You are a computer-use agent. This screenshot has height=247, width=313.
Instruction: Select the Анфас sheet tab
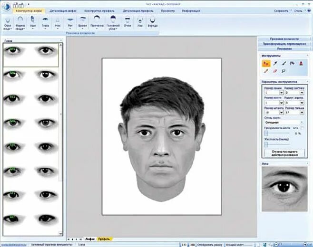[x=90, y=239]
